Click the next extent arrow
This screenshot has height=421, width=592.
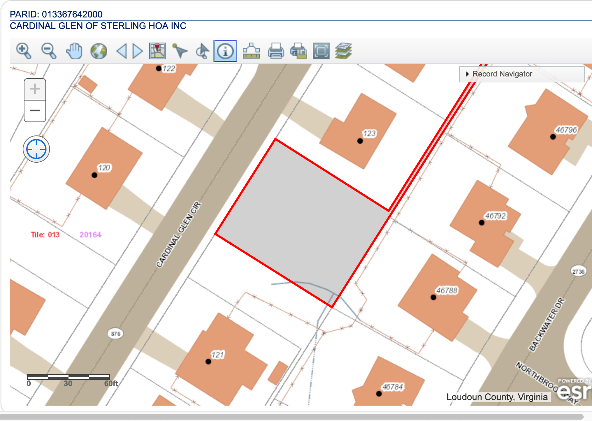click(x=136, y=51)
